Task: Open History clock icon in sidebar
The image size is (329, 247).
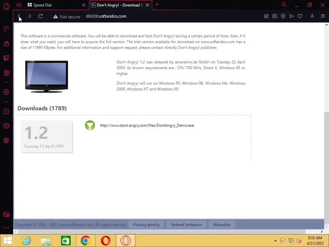Action: tap(6, 111)
